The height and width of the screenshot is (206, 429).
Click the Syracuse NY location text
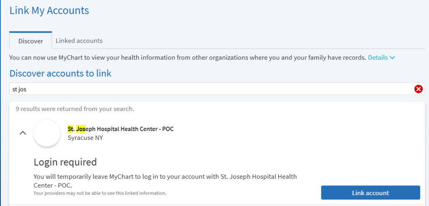tap(85, 138)
